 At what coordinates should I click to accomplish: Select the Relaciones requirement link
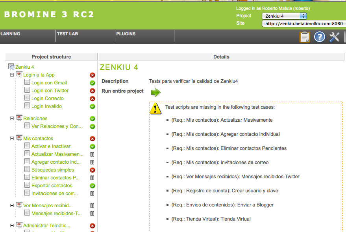(x=35, y=119)
